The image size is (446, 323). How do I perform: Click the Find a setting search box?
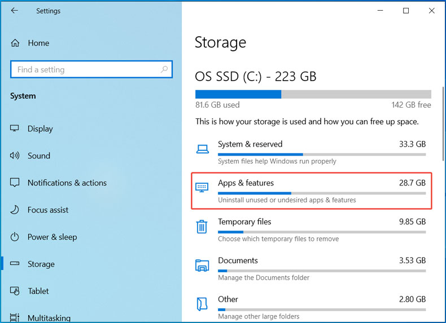(91, 69)
